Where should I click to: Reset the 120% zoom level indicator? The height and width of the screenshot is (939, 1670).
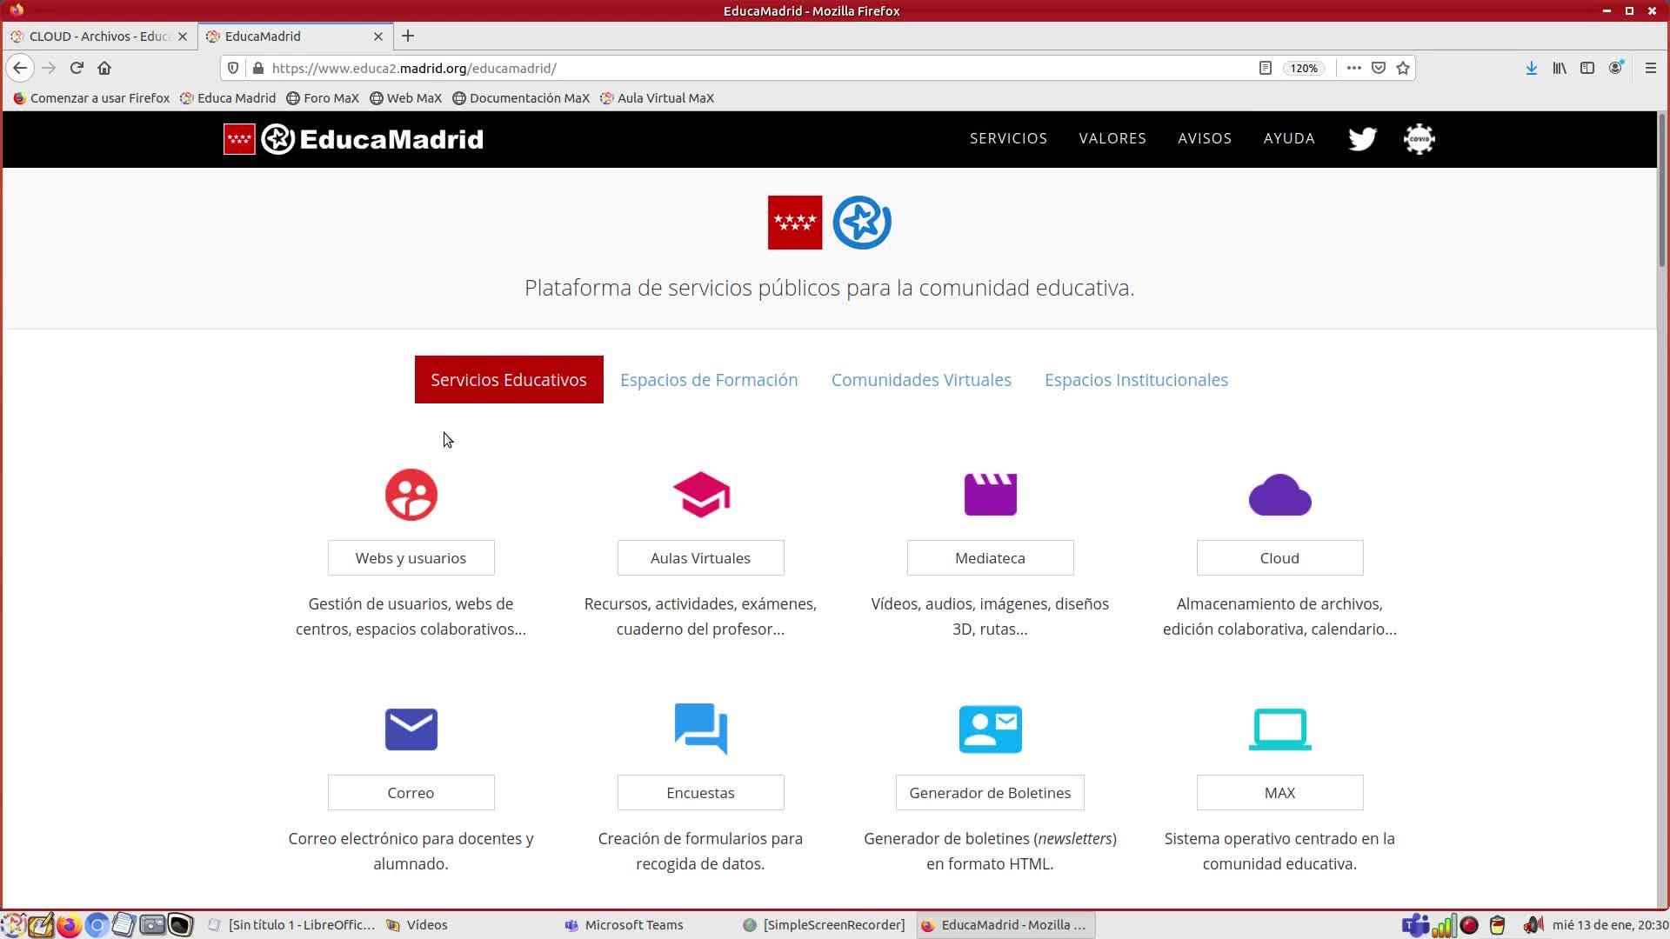[x=1303, y=68]
